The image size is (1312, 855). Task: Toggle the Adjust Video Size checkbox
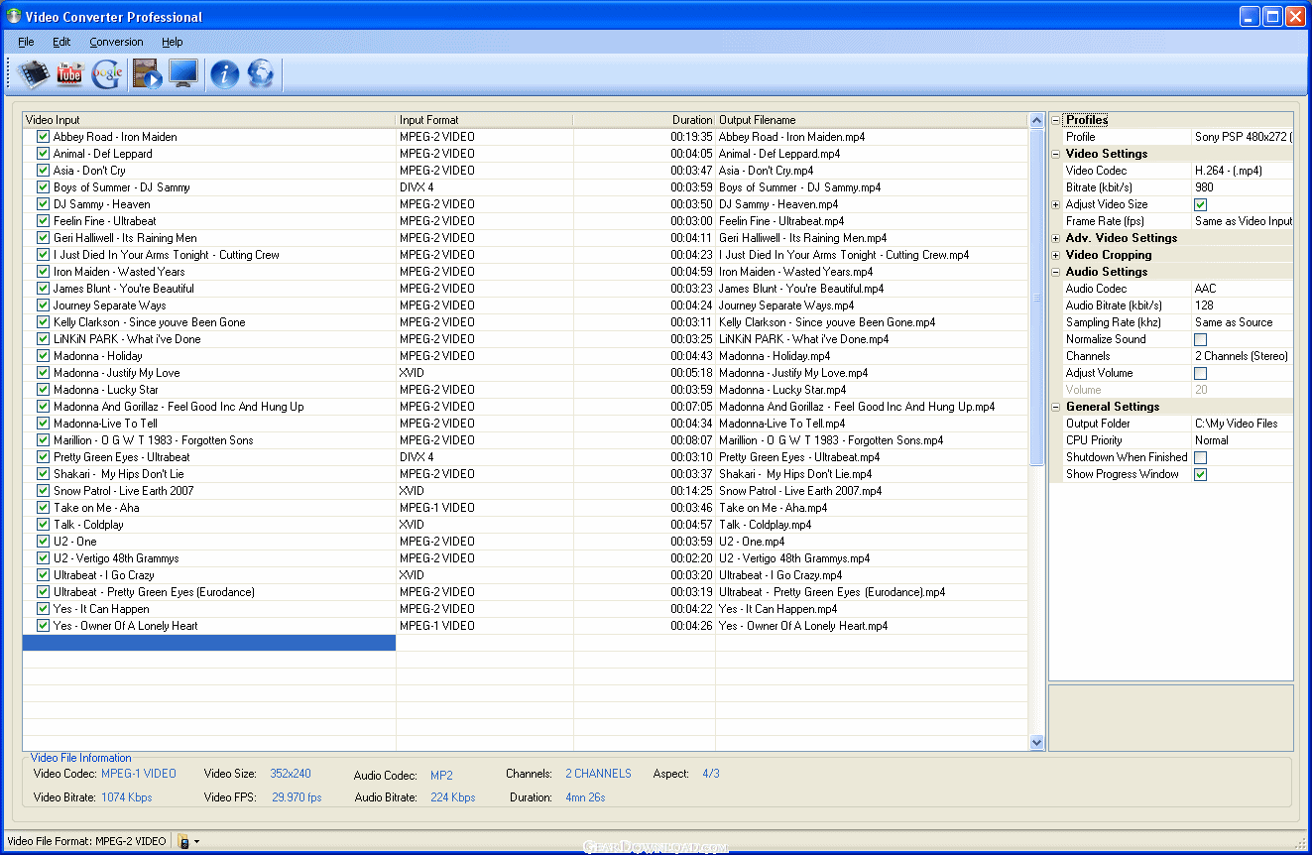[x=1201, y=204]
